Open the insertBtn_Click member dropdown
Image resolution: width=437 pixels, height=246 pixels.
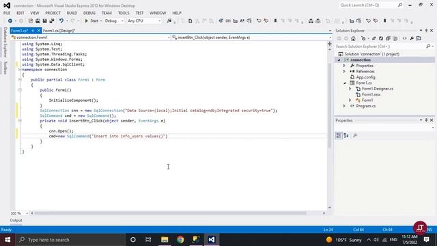(x=252, y=38)
